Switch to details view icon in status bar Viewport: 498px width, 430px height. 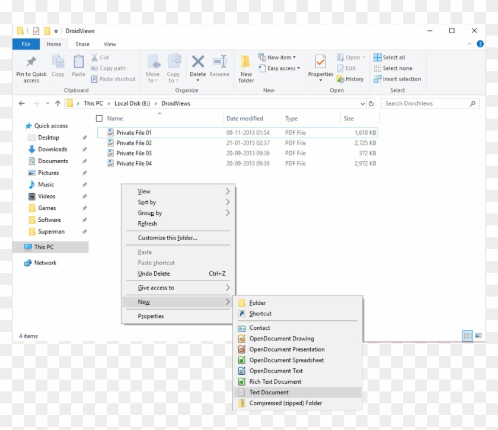click(468, 336)
